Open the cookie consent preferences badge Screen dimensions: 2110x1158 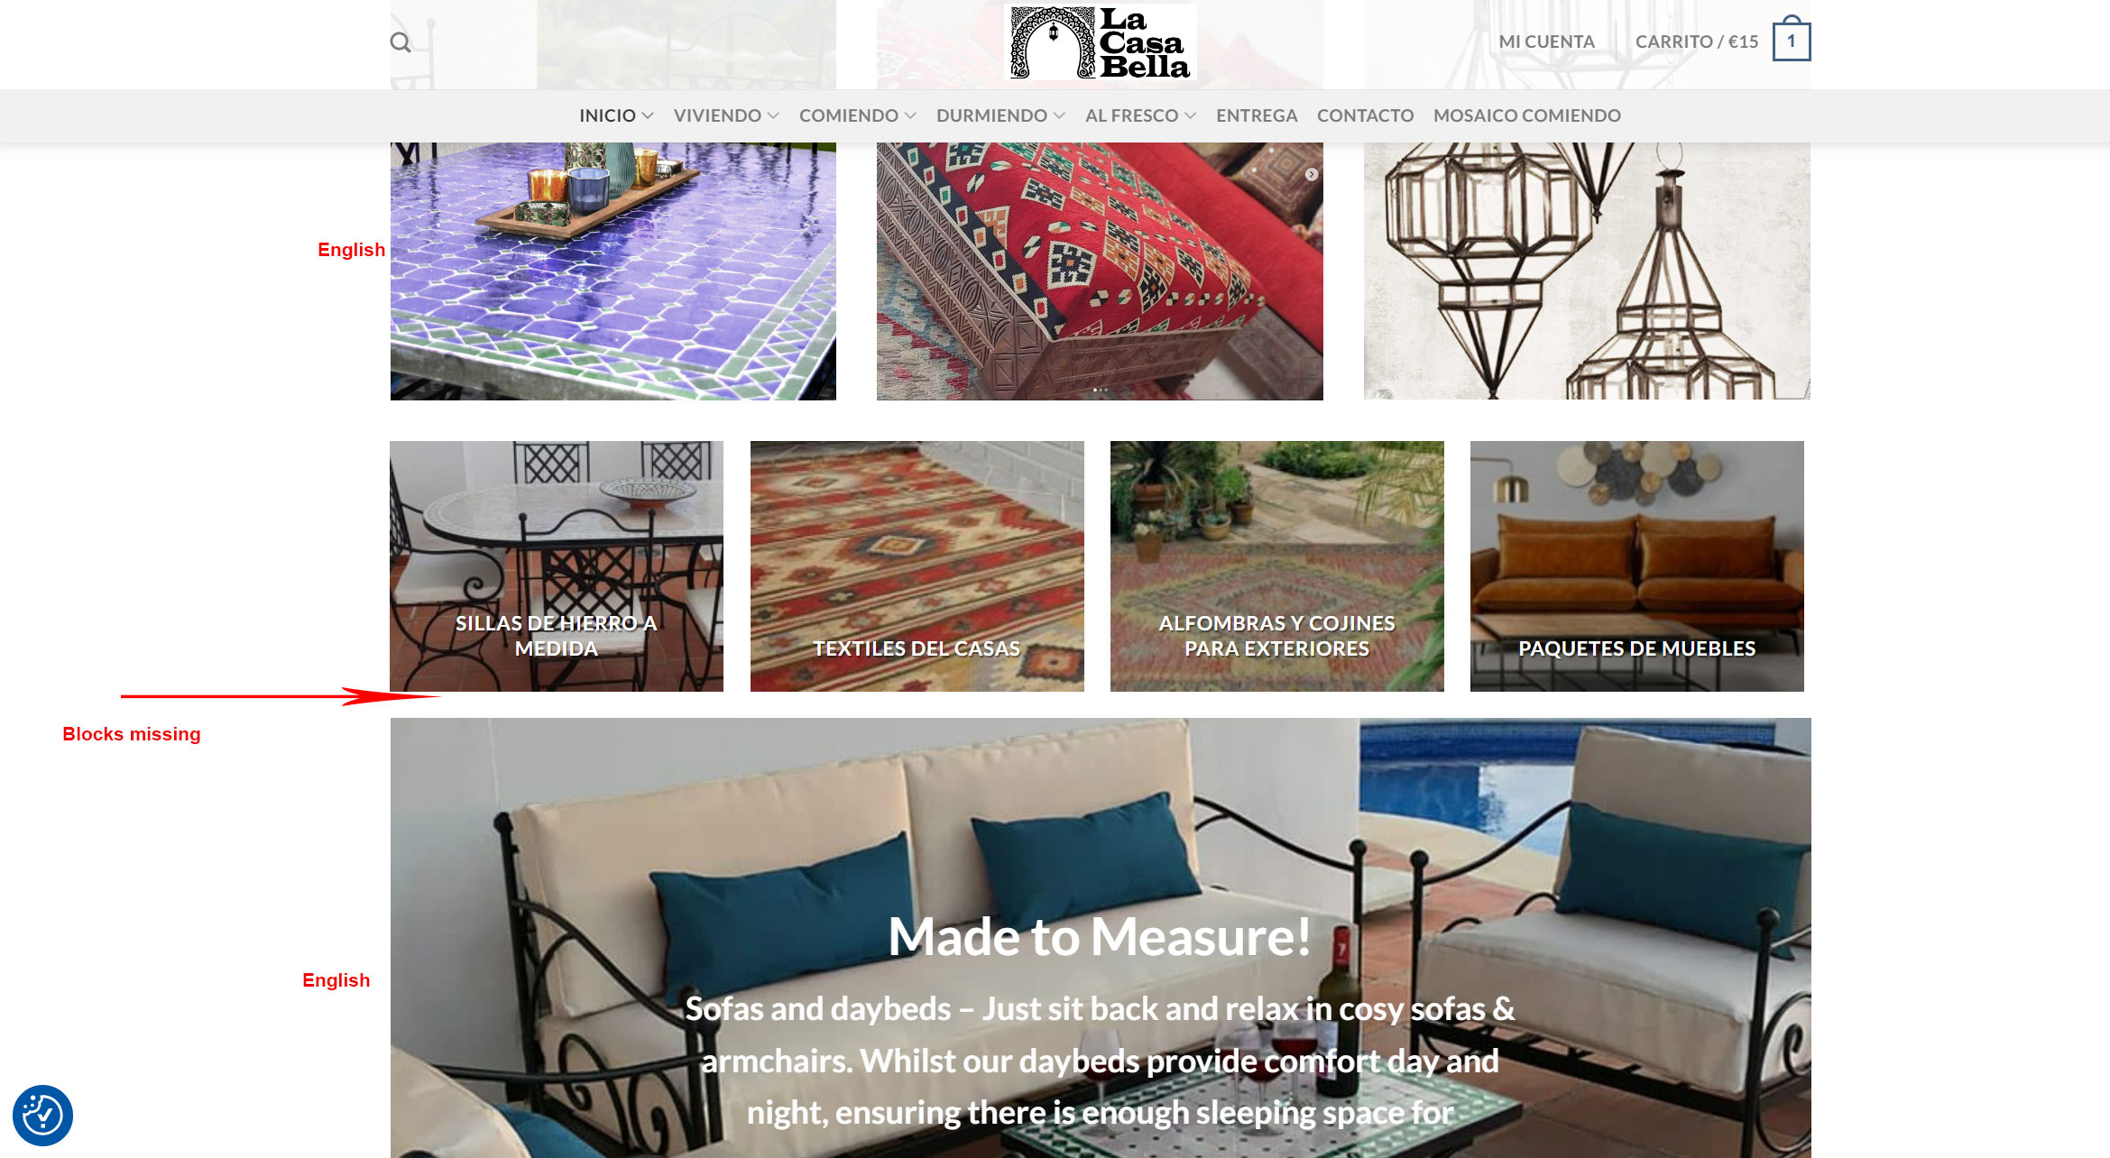click(42, 1116)
